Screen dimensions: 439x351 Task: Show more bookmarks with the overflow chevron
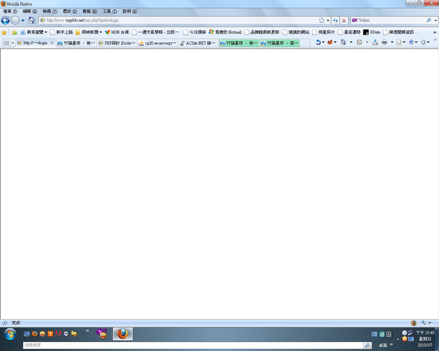pyautogui.click(x=435, y=33)
